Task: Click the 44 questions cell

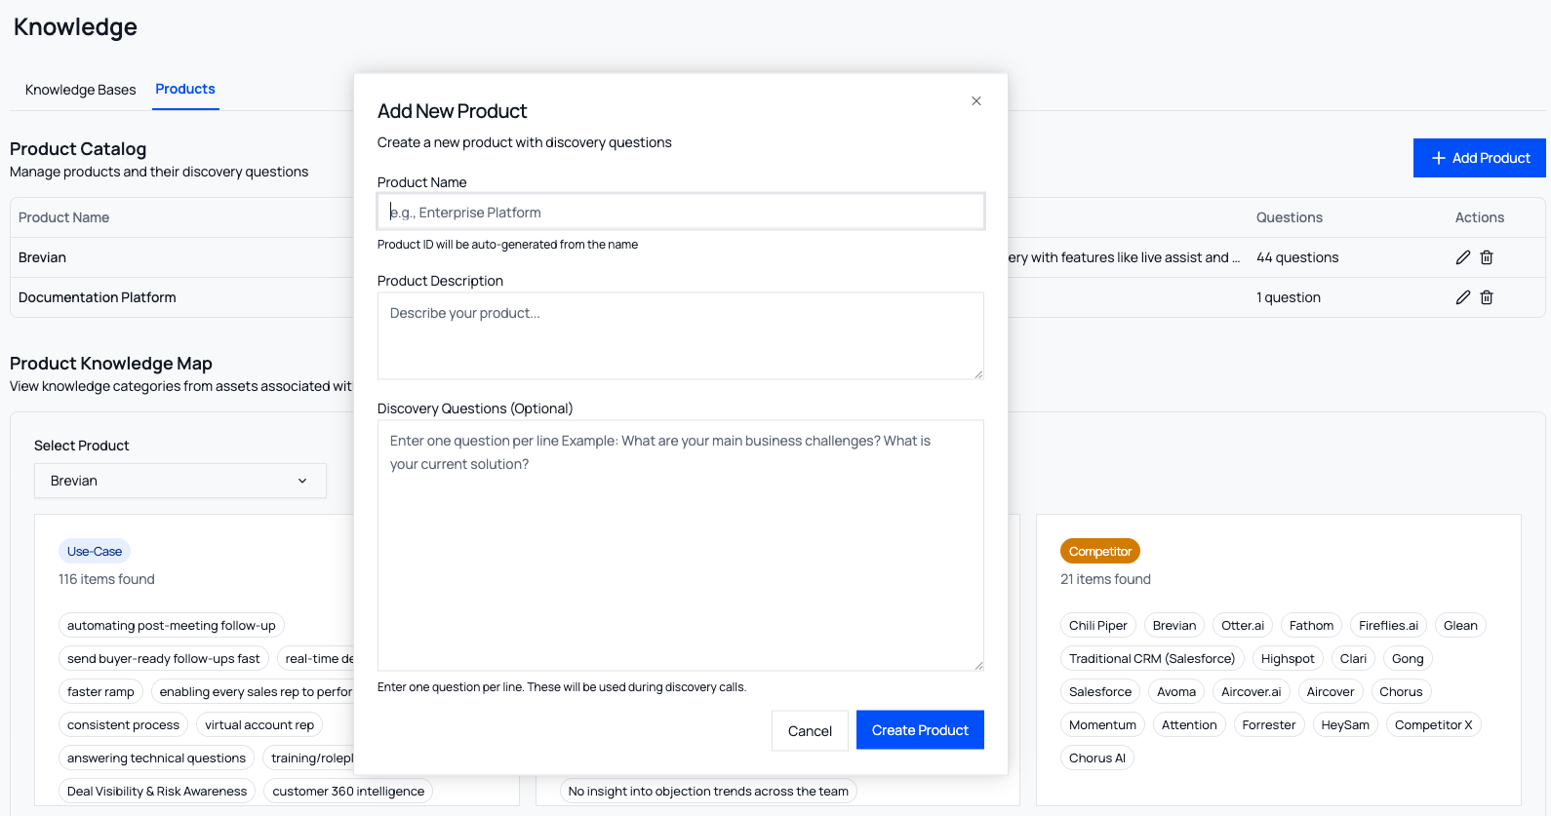Action: click(x=1297, y=257)
